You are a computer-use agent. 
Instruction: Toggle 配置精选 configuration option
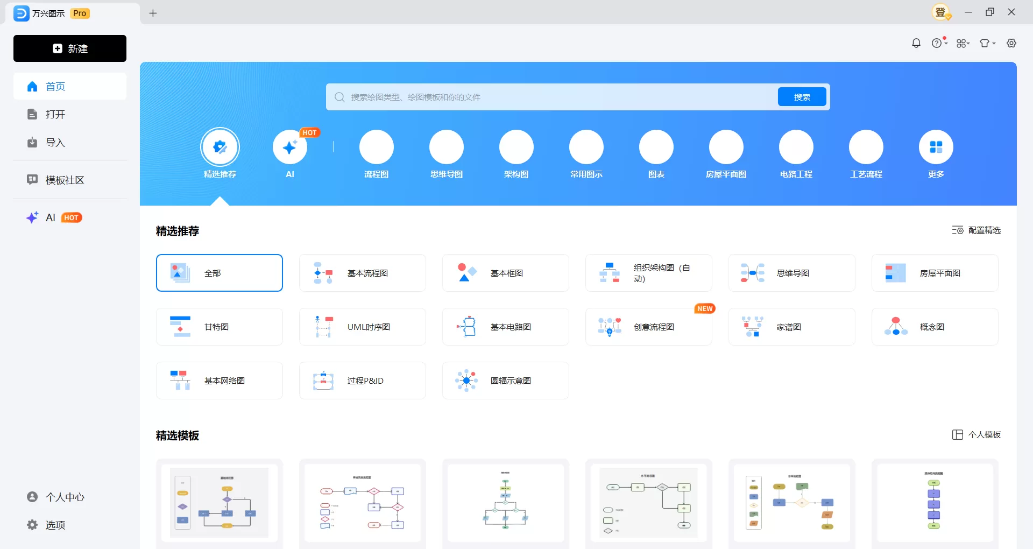975,230
